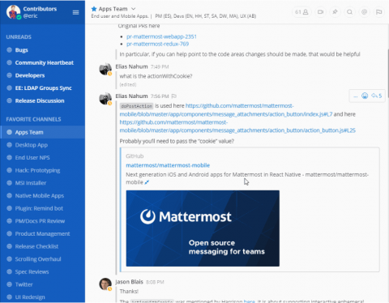Click the globe icon next to Bugs
389x303 pixels.
click(9, 50)
